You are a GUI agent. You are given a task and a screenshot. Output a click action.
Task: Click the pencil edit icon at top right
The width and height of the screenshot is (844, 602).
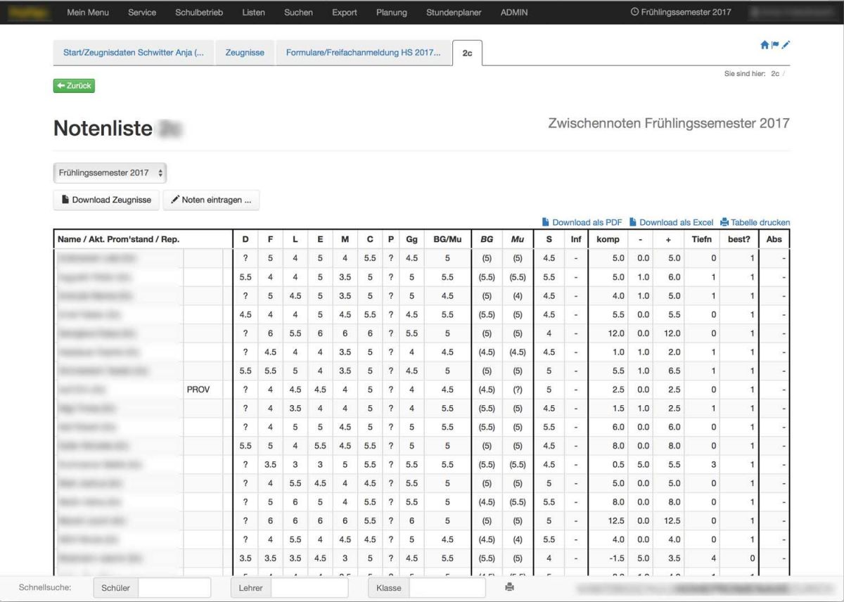tap(786, 45)
